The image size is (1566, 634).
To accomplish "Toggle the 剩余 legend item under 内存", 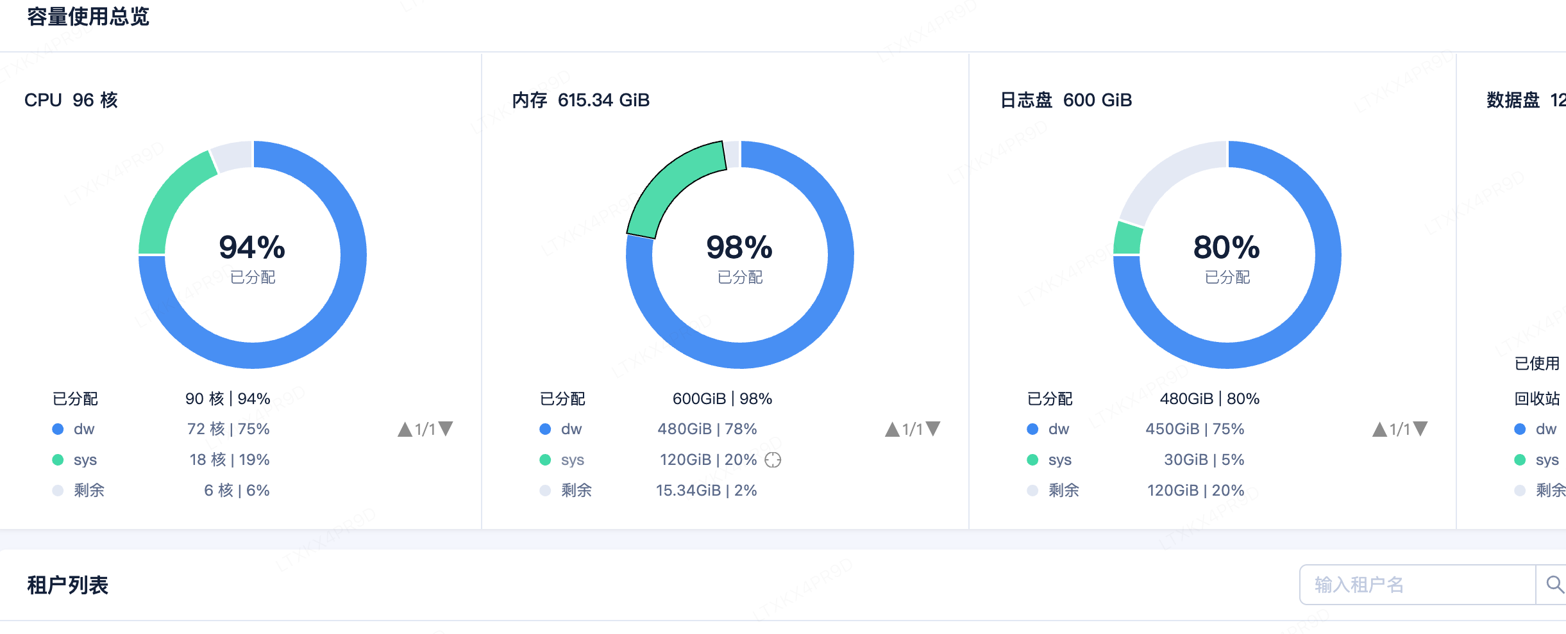I will pos(566,491).
